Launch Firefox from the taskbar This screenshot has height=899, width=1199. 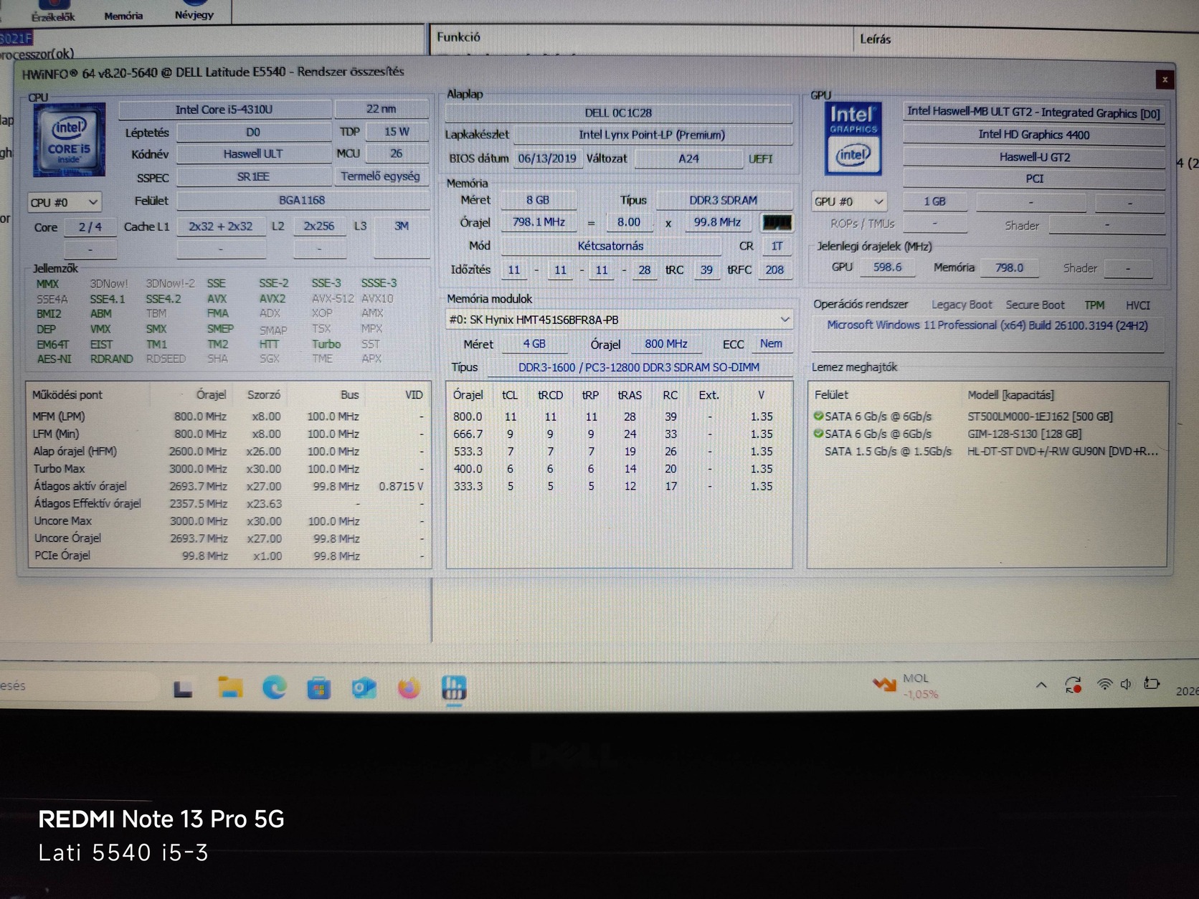tap(409, 688)
